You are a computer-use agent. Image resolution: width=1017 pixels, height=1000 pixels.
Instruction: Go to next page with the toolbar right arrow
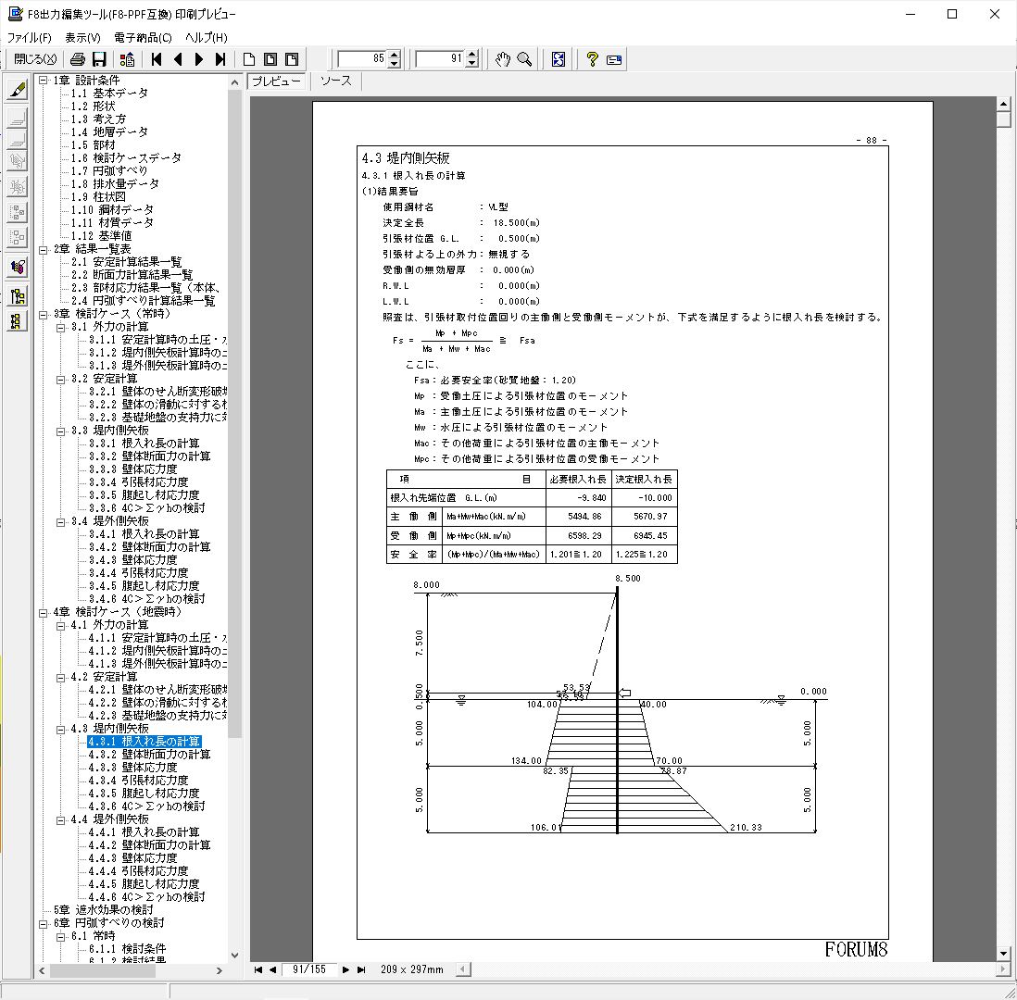pos(199,59)
